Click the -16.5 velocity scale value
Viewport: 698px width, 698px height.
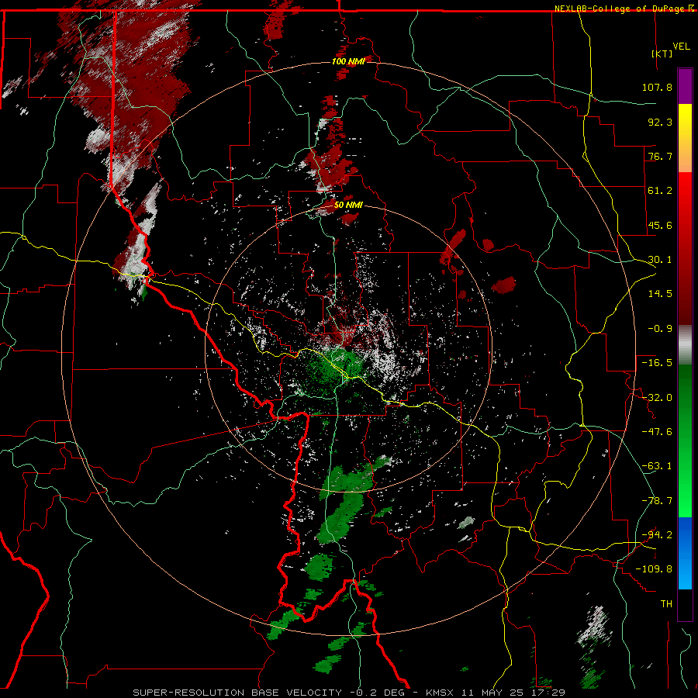(x=657, y=363)
